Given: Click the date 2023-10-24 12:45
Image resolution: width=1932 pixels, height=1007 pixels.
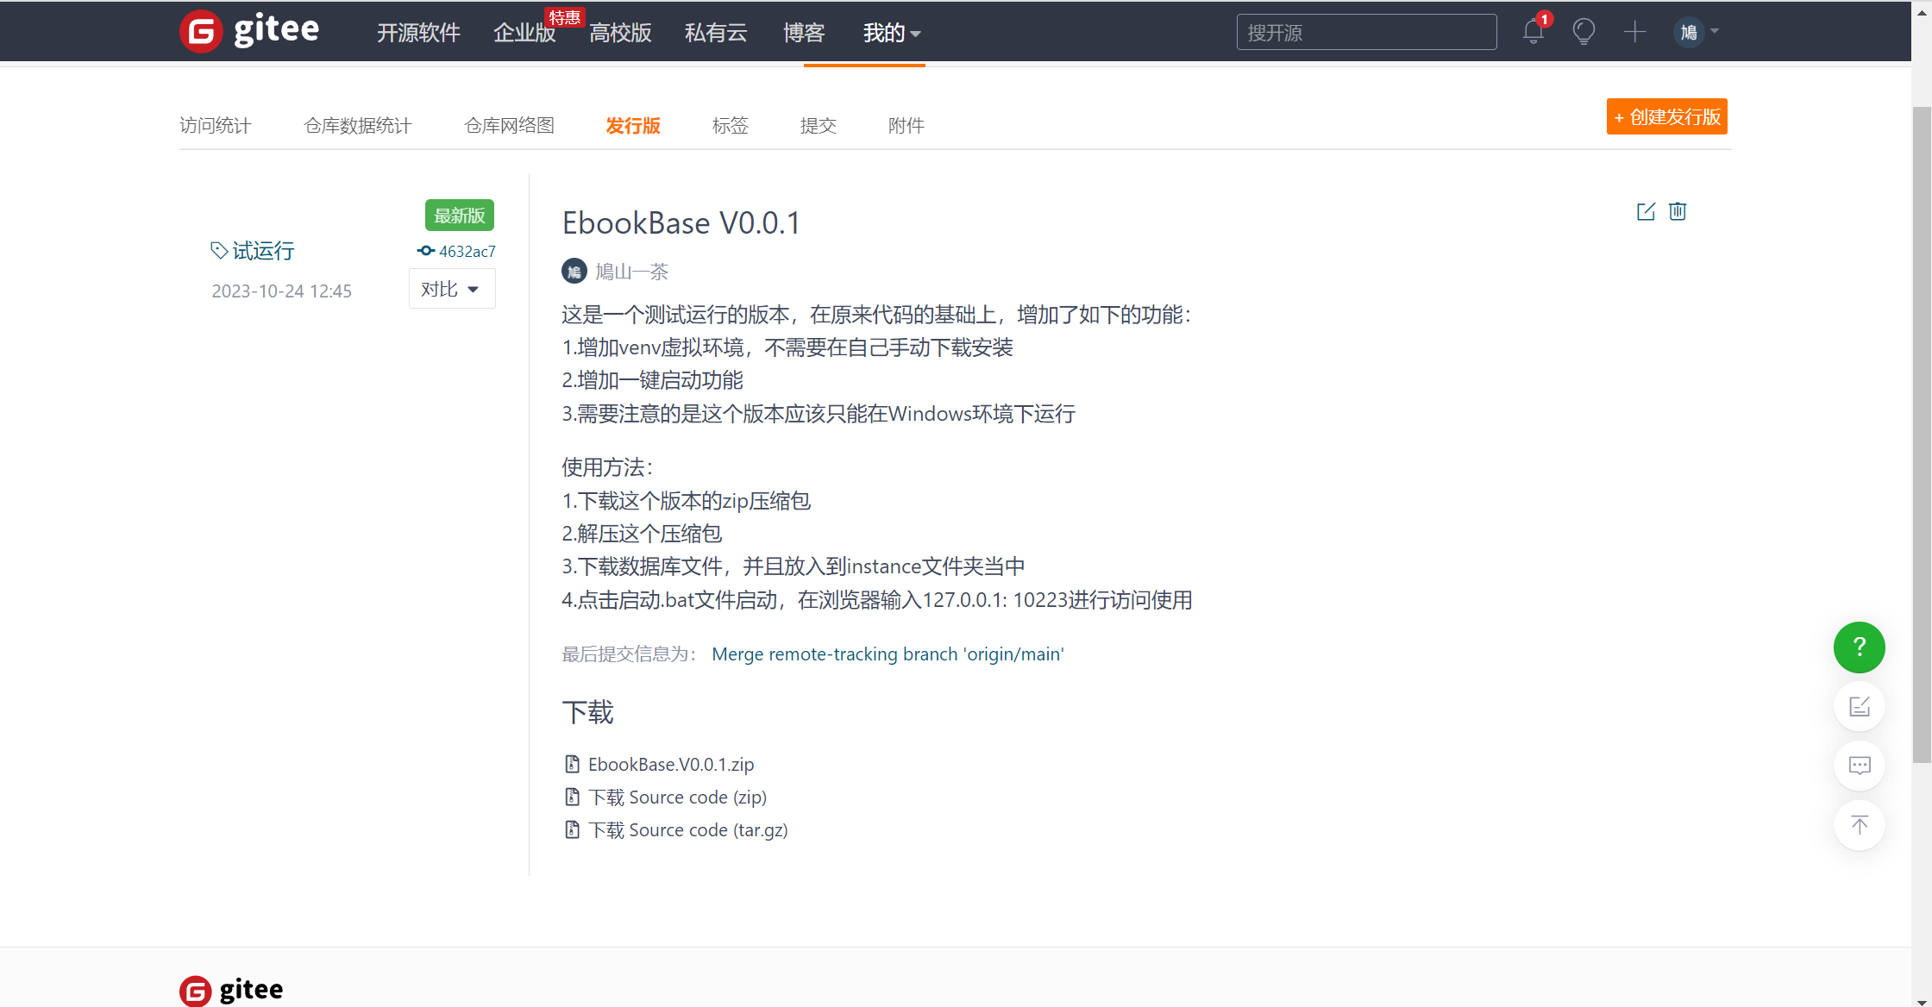Looking at the screenshot, I should [x=282, y=291].
